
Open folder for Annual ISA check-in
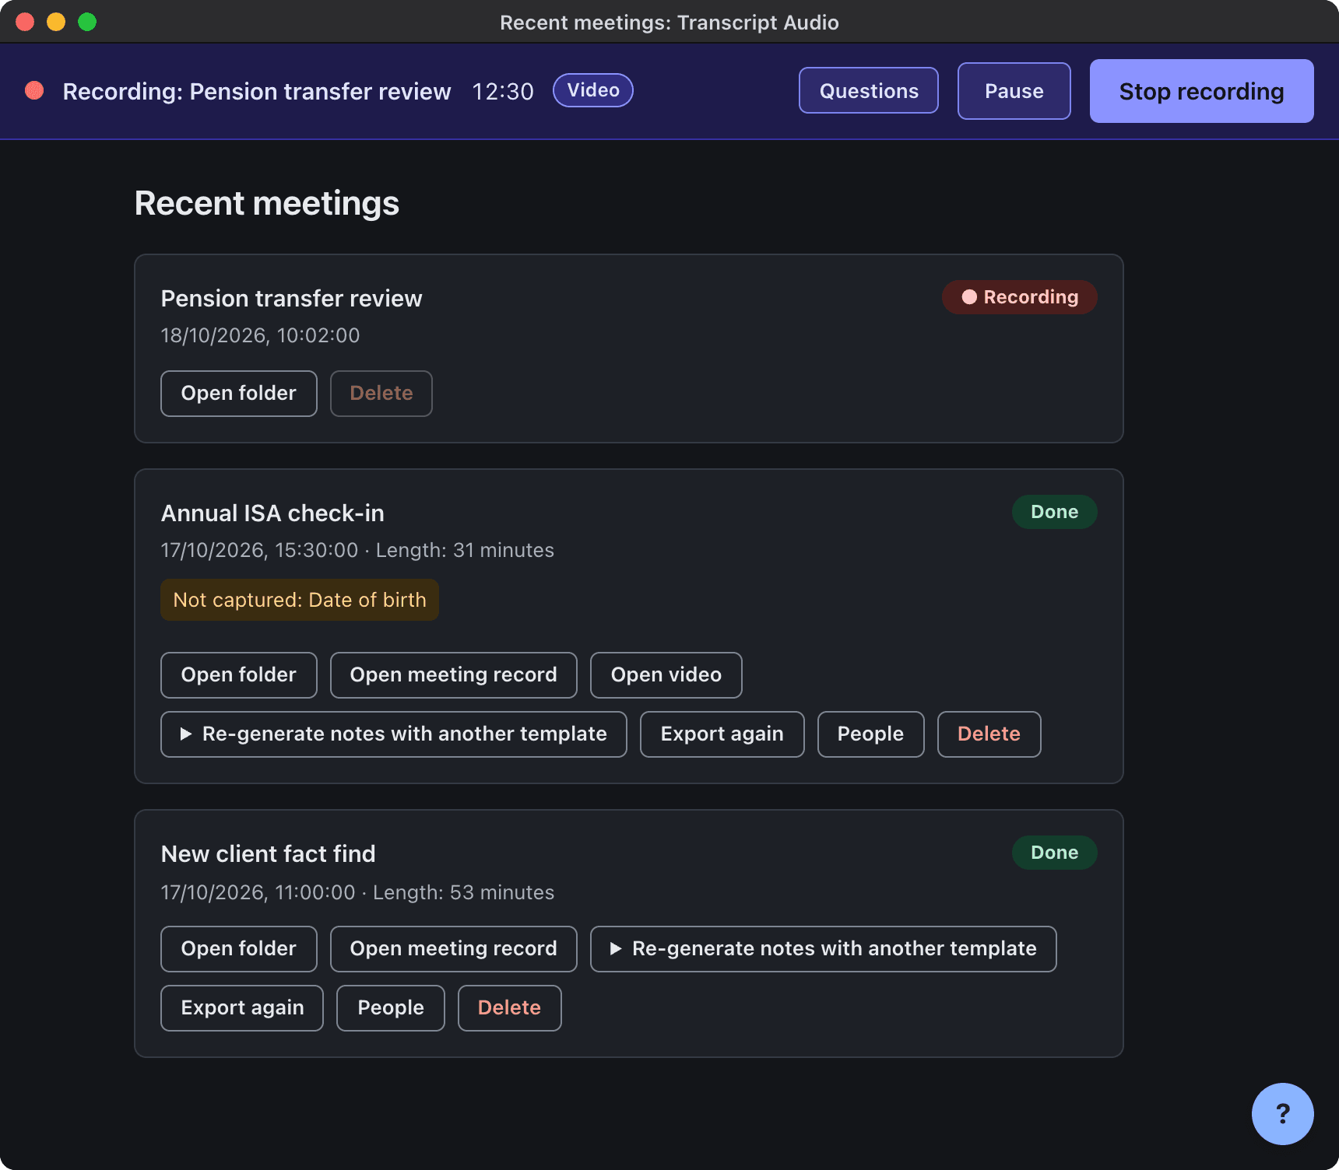239,675
